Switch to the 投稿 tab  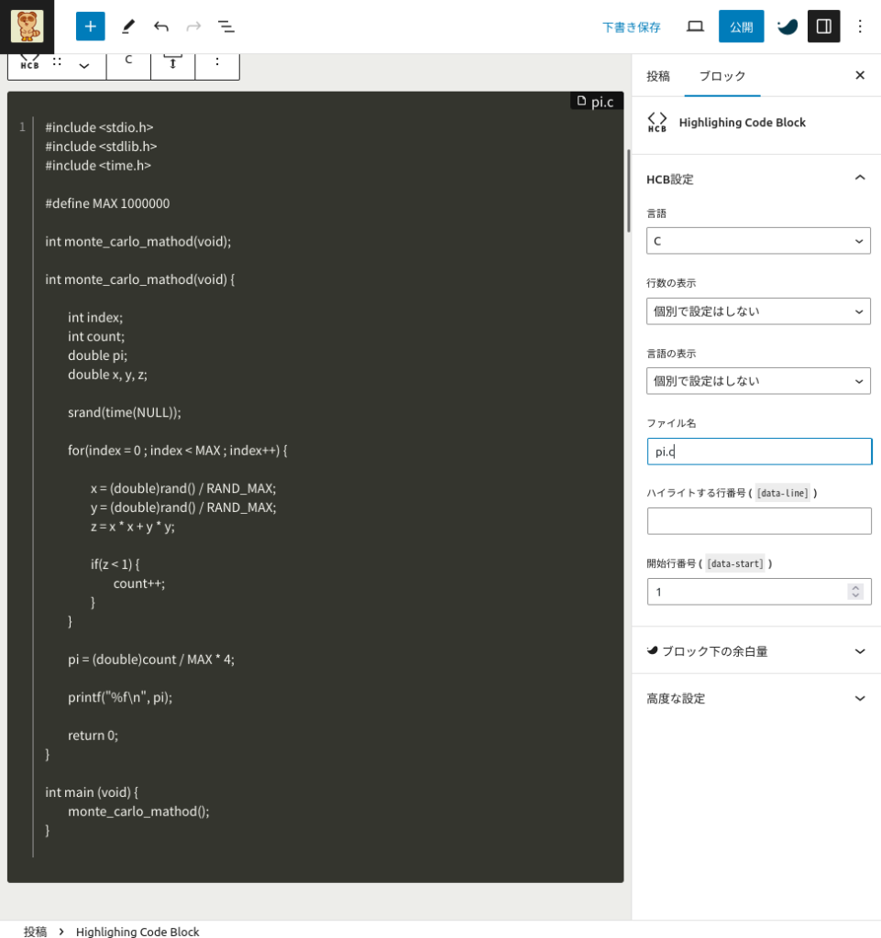click(658, 76)
